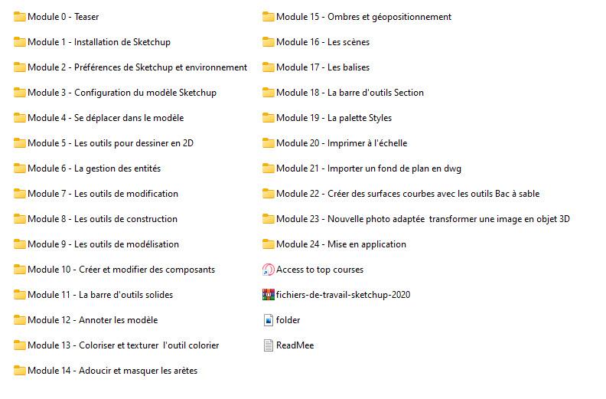The image size is (606, 399).
Task: Click label 'Module 7 - Les outils de modification'
Action: pos(103,194)
